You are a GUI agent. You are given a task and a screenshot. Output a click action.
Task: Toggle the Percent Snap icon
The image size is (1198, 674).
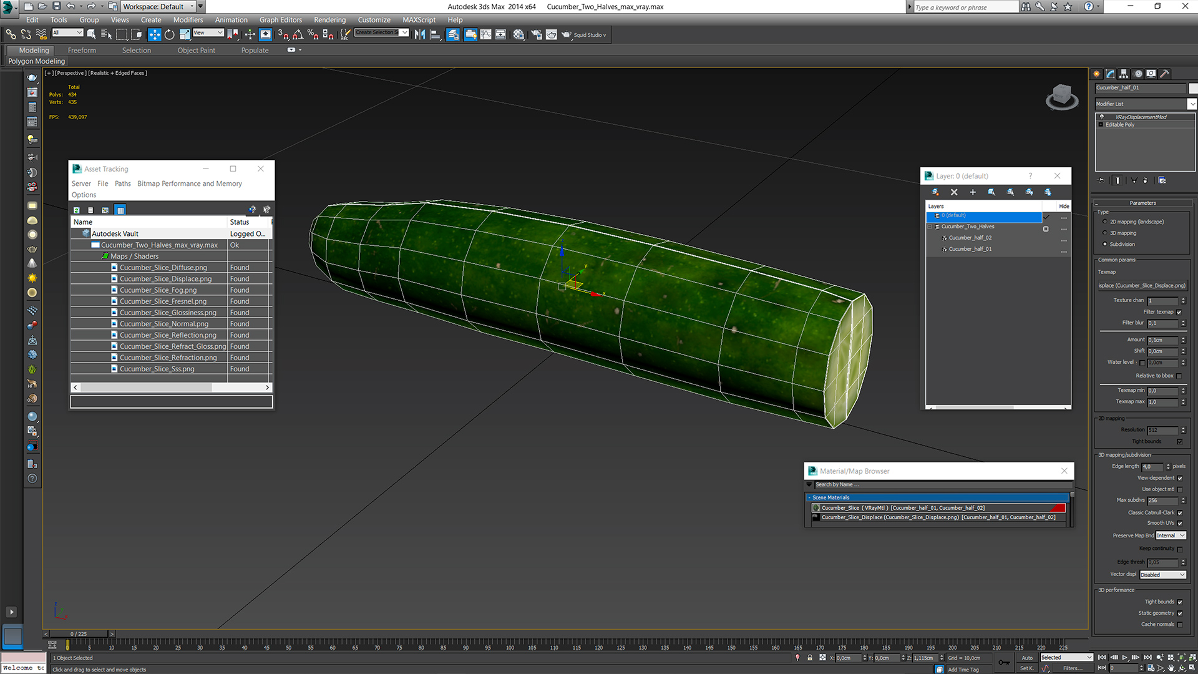[x=313, y=34]
